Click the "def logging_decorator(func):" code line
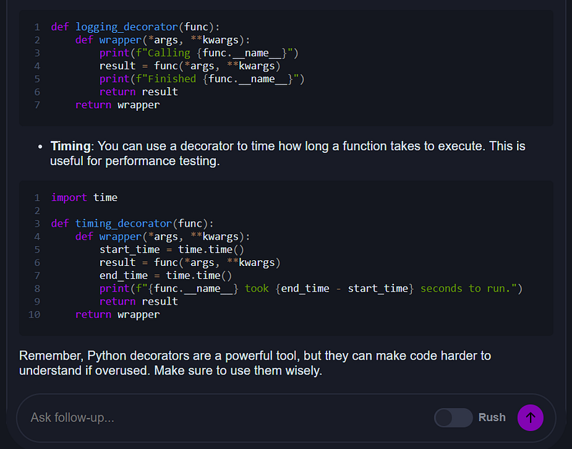This screenshot has width=572, height=449. pyautogui.click(x=135, y=27)
